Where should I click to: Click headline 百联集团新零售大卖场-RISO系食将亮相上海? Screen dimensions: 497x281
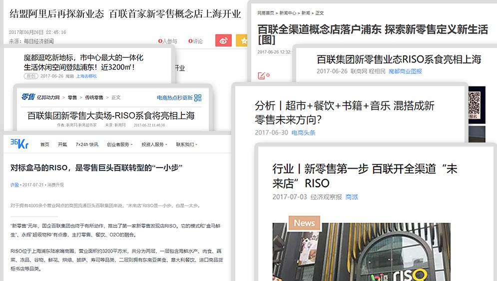(x=111, y=115)
